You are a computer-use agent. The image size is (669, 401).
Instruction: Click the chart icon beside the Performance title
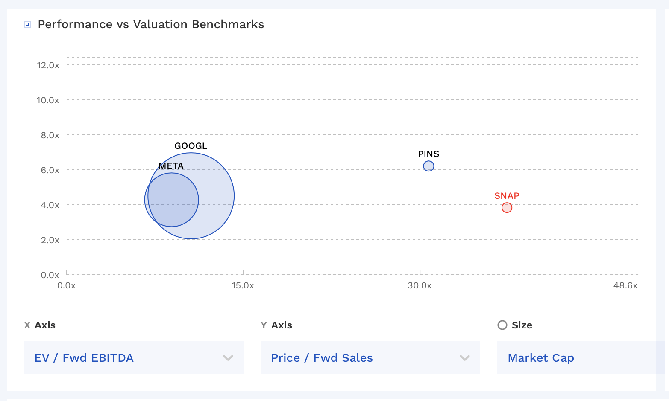pyautogui.click(x=27, y=24)
